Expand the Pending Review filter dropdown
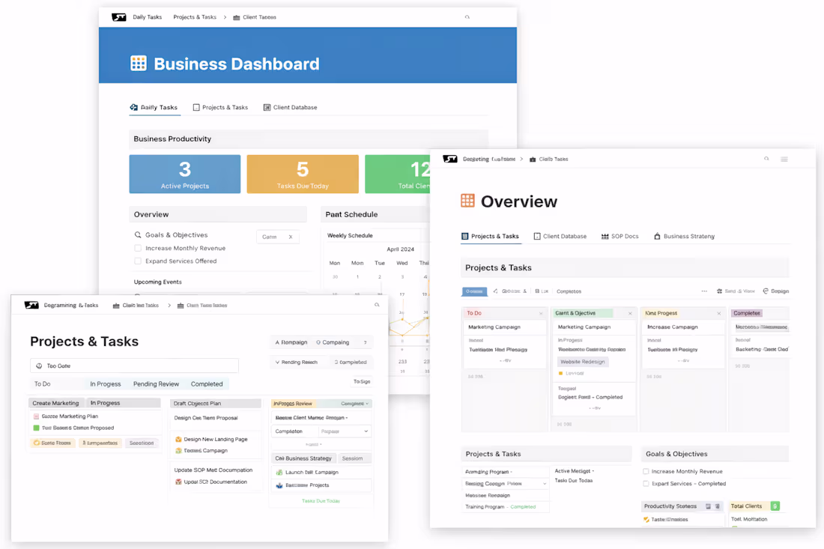The image size is (824, 549). (277, 362)
